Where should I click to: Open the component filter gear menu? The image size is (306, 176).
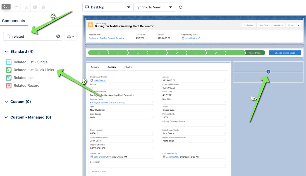tap(70, 37)
